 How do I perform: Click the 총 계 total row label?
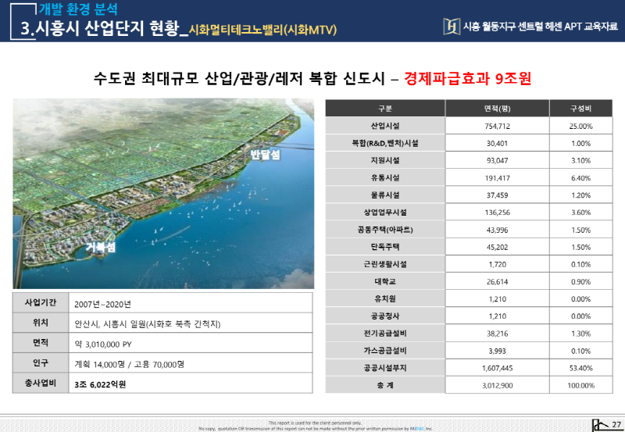(384, 385)
